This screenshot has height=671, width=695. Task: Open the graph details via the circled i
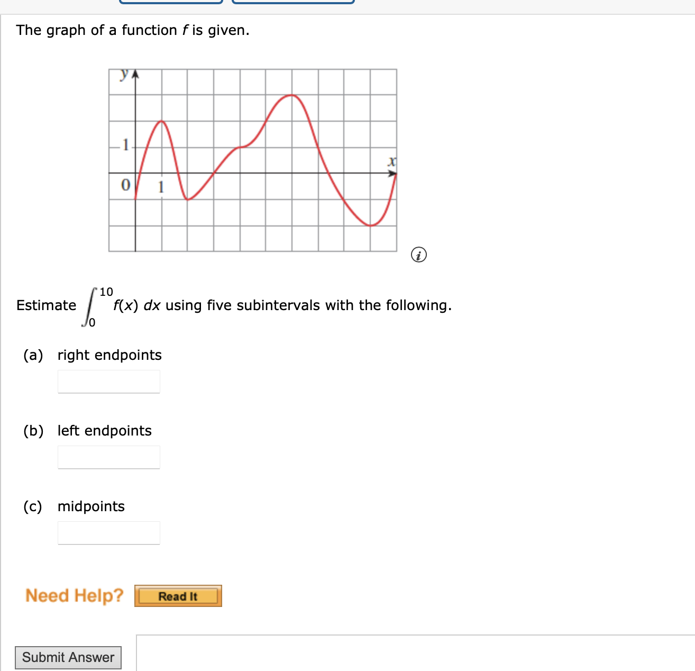[418, 255]
